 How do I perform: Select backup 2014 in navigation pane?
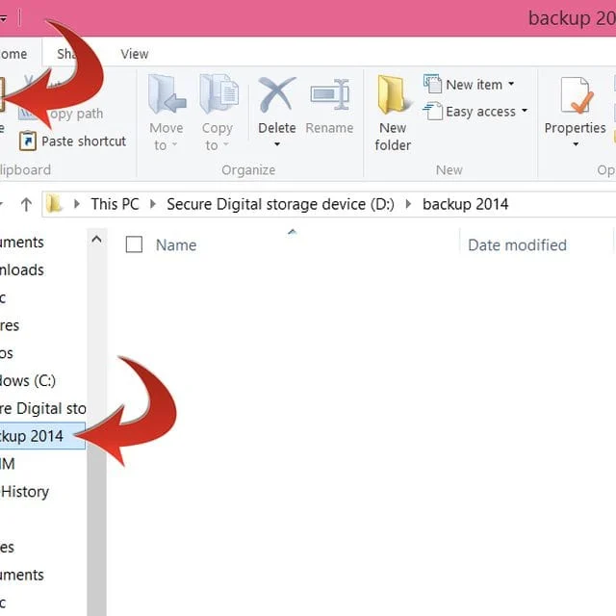tap(42, 436)
